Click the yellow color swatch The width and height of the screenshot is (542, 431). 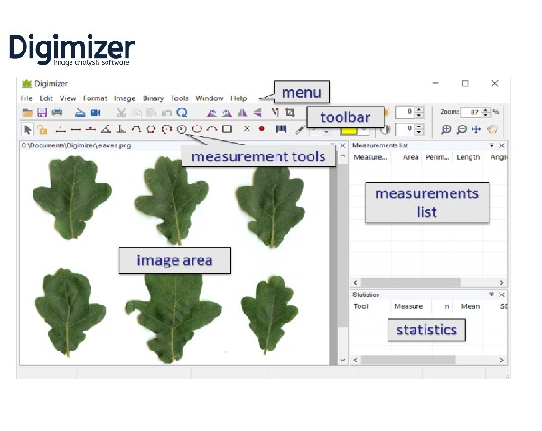[349, 129]
